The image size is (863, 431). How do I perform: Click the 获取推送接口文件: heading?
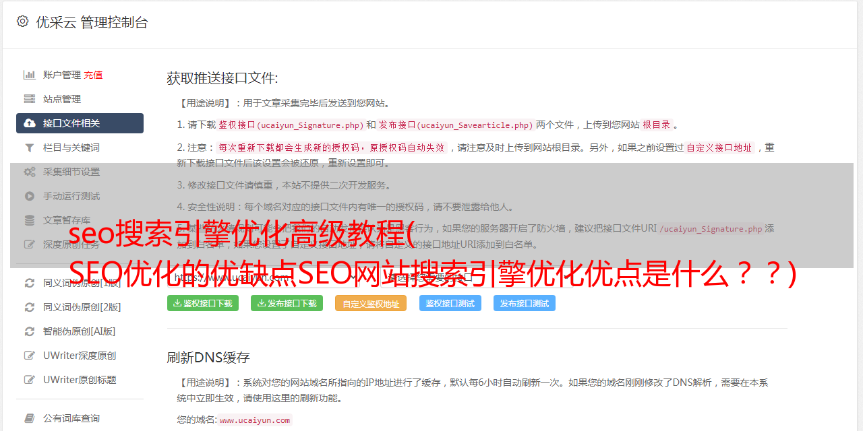[222, 78]
